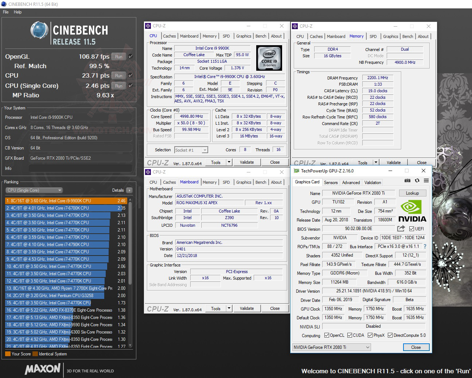Screen dimensions: 472x378
Task: Click the GPU-Z refresh icon
Action: (417, 181)
